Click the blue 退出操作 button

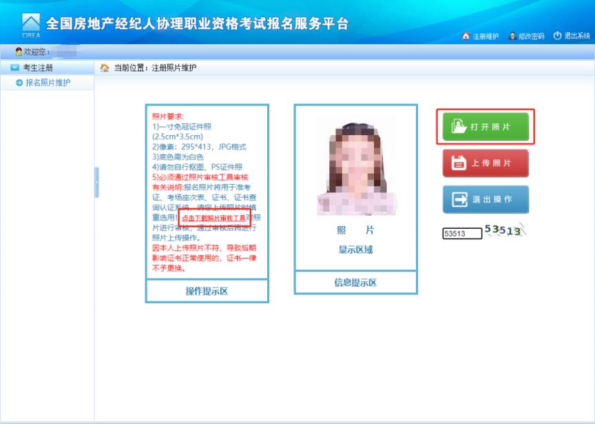[486, 199]
